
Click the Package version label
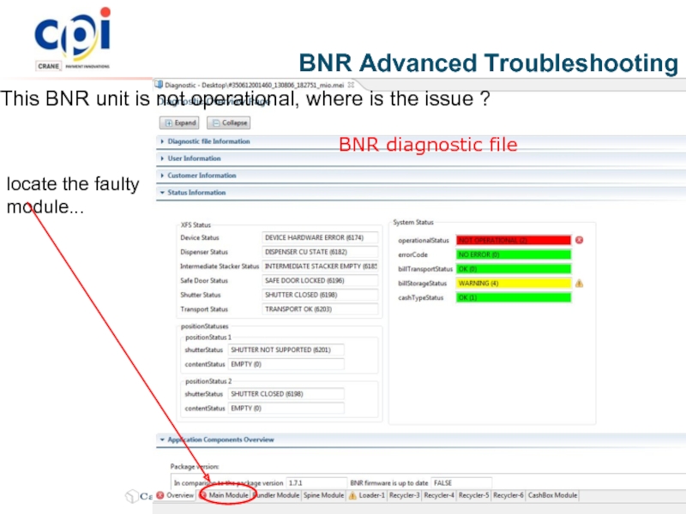coord(195,467)
